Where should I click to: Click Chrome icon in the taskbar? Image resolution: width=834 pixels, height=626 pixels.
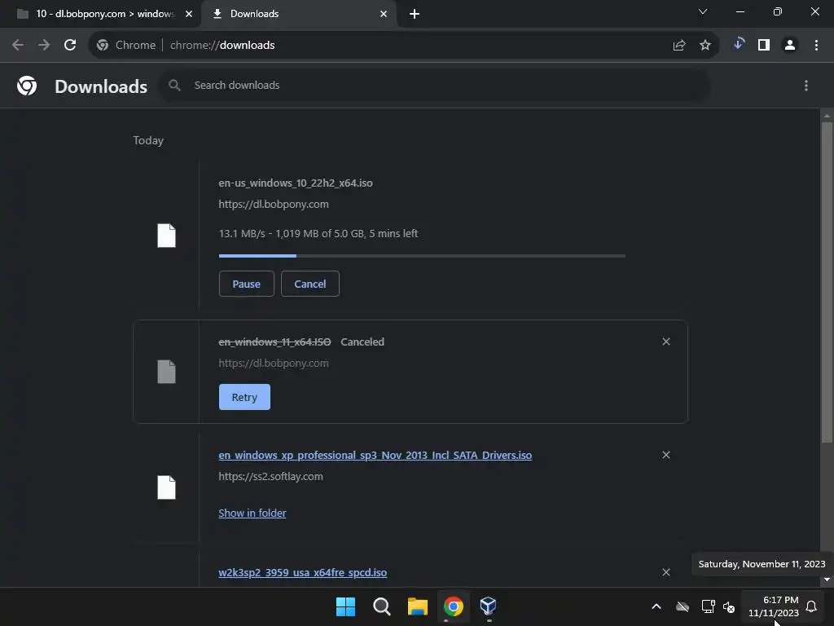coord(453,606)
